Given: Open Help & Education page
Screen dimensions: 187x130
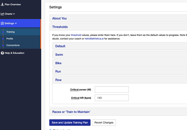Looking at the screenshot, I should [x=14, y=53].
